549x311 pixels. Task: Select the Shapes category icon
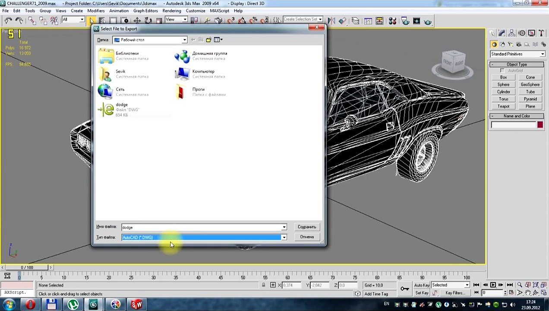coord(503,44)
